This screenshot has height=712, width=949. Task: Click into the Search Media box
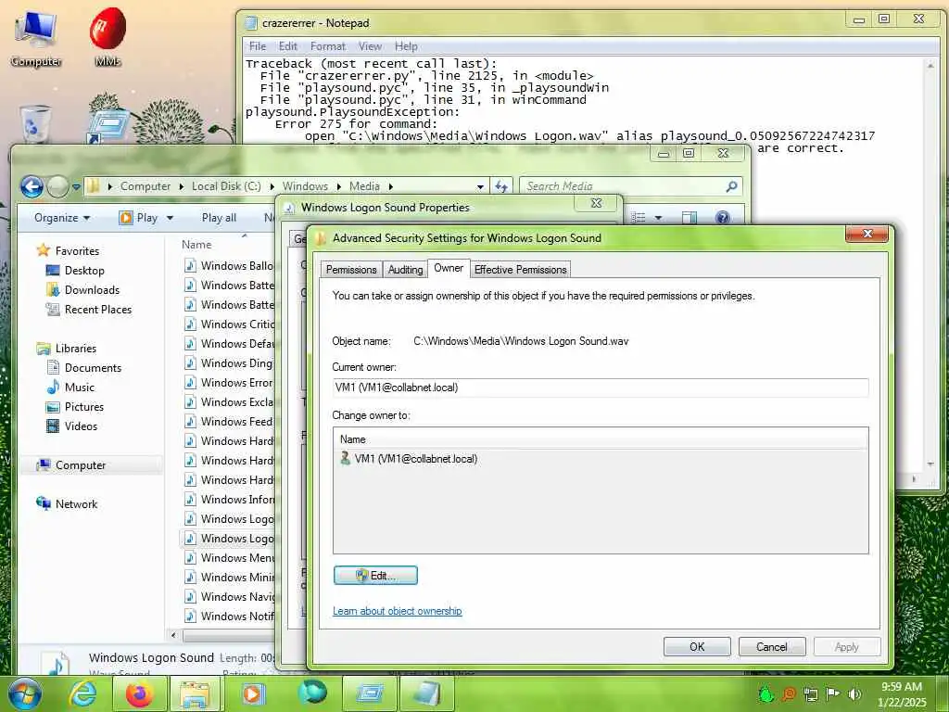point(624,186)
